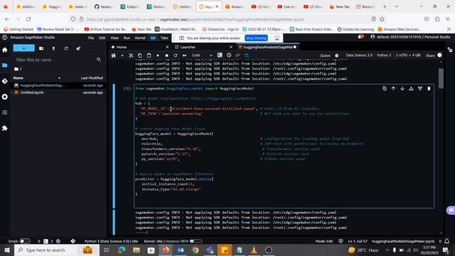
Task: Run the selected cell
Action: click(x=158, y=55)
